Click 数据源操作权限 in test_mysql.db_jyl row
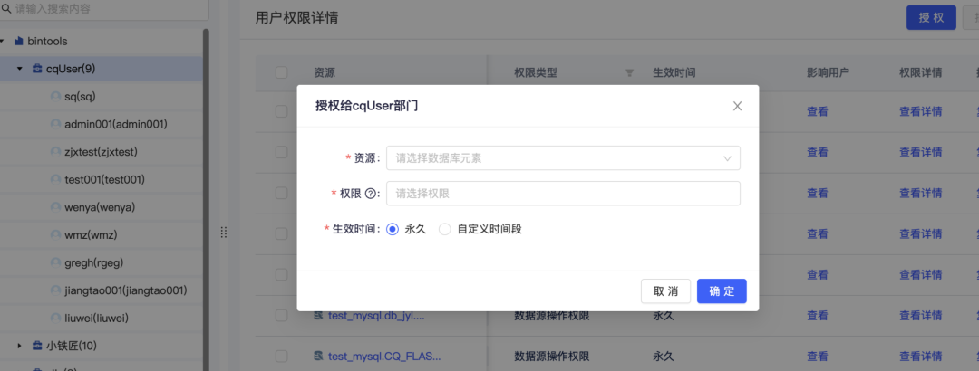The height and width of the screenshot is (371, 979). click(x=551, y=316)
